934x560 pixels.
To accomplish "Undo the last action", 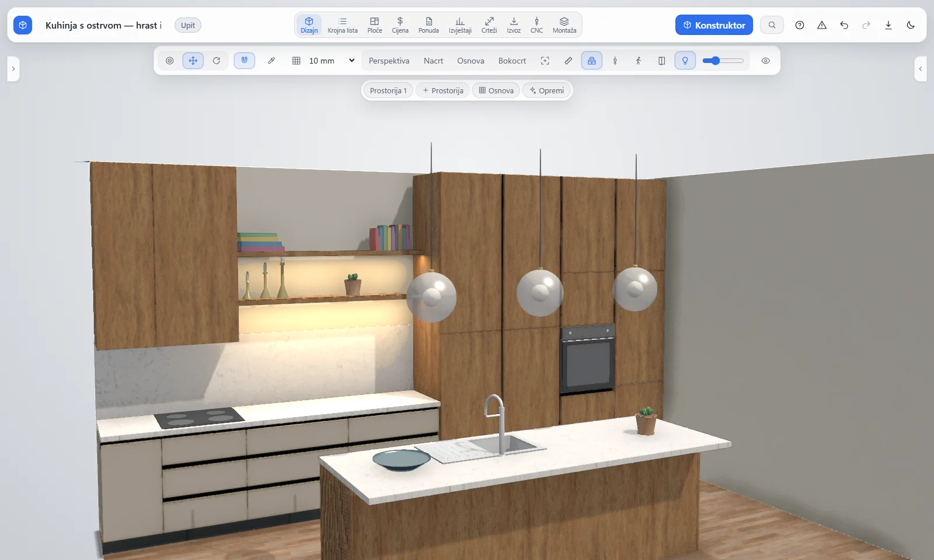I will pos(844,25).
